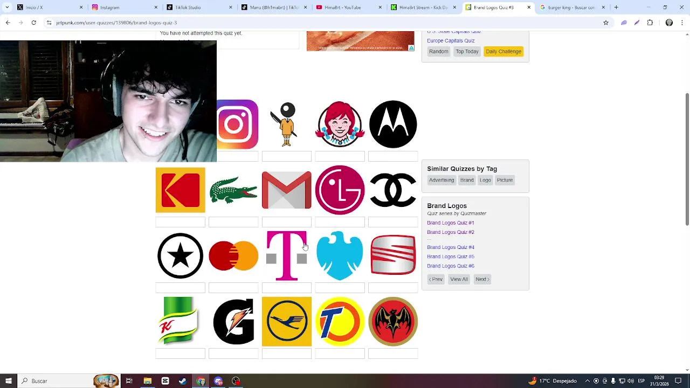Open the browser extensions puzzle icon
Viewport: 690px width, 388px height.
(x=650, y=23)
